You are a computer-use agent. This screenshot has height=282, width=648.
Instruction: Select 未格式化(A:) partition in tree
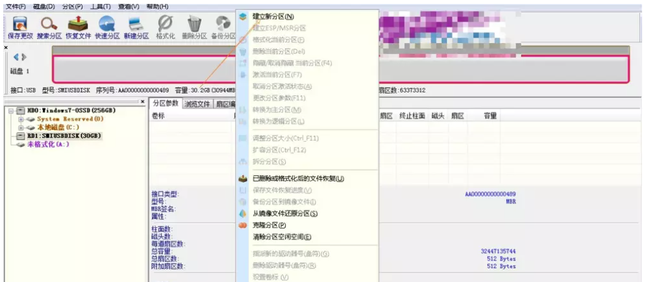pyautogui.click(x=48, y=144)
